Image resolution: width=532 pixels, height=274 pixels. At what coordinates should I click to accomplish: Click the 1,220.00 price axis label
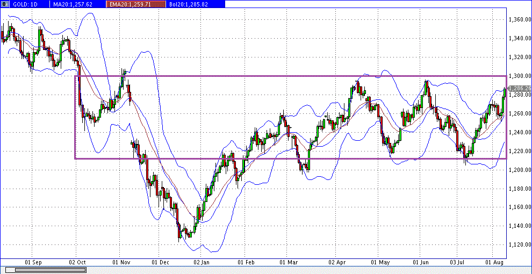tap(520, 152)
